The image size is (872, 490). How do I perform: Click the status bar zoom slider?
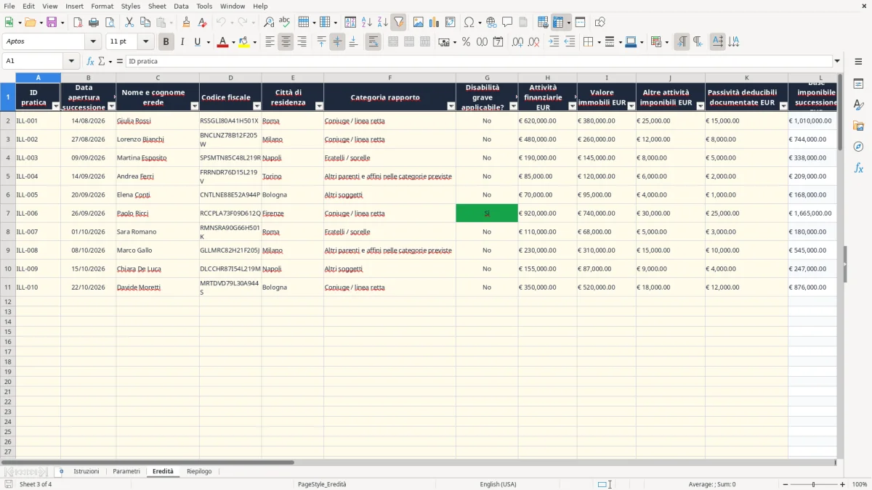(813, 484)
